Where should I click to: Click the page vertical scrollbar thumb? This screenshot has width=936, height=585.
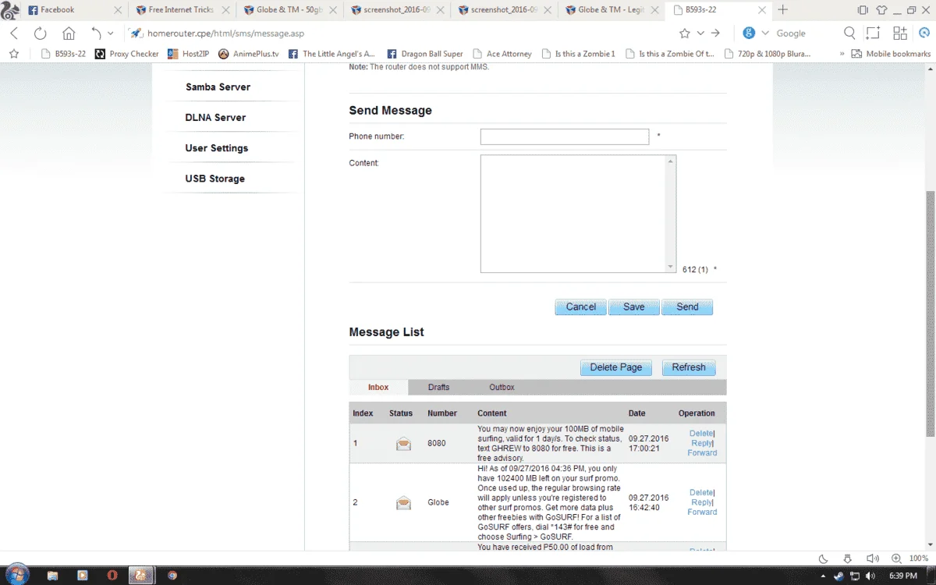point(930,314)
